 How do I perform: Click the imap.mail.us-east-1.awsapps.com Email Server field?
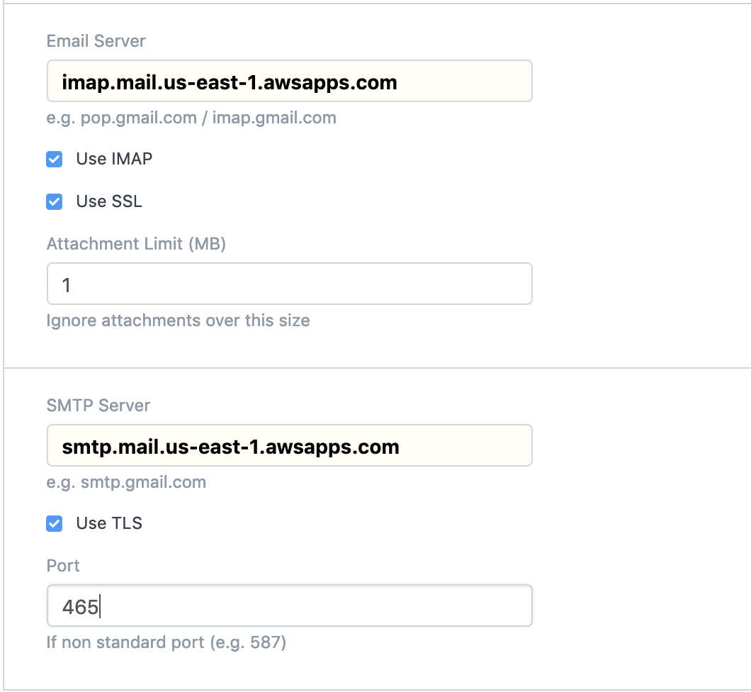point(289,82)
